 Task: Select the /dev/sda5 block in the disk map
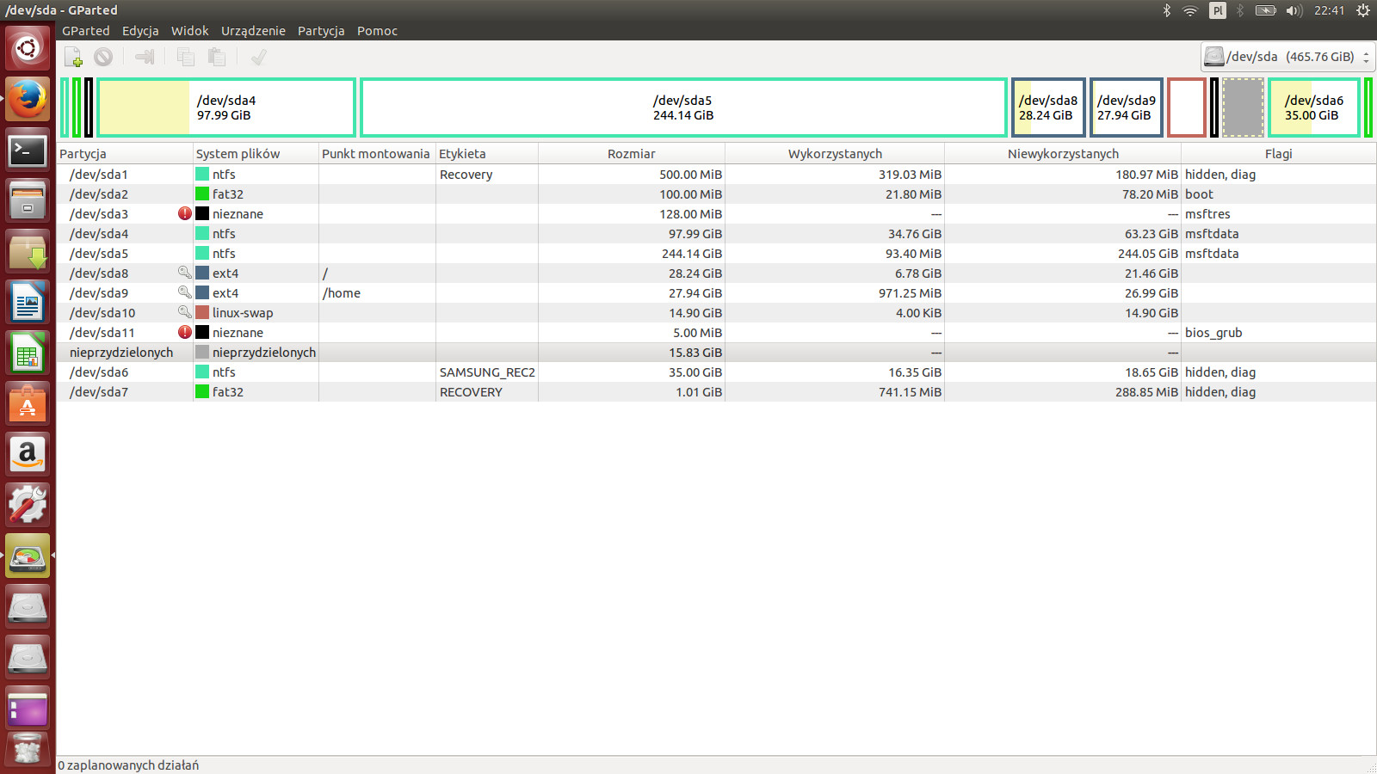click(x=683, y=107)
